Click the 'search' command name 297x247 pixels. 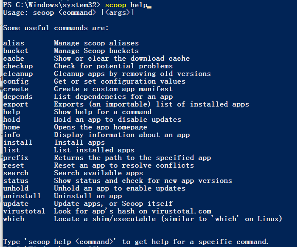point(16,173)
